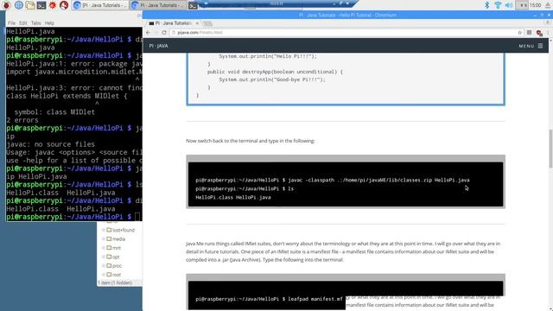Image resolution: width=553 pixels, height=311 pixels.
Task: Open the Wolfram red wolf icon
Action: coord(64,5)
